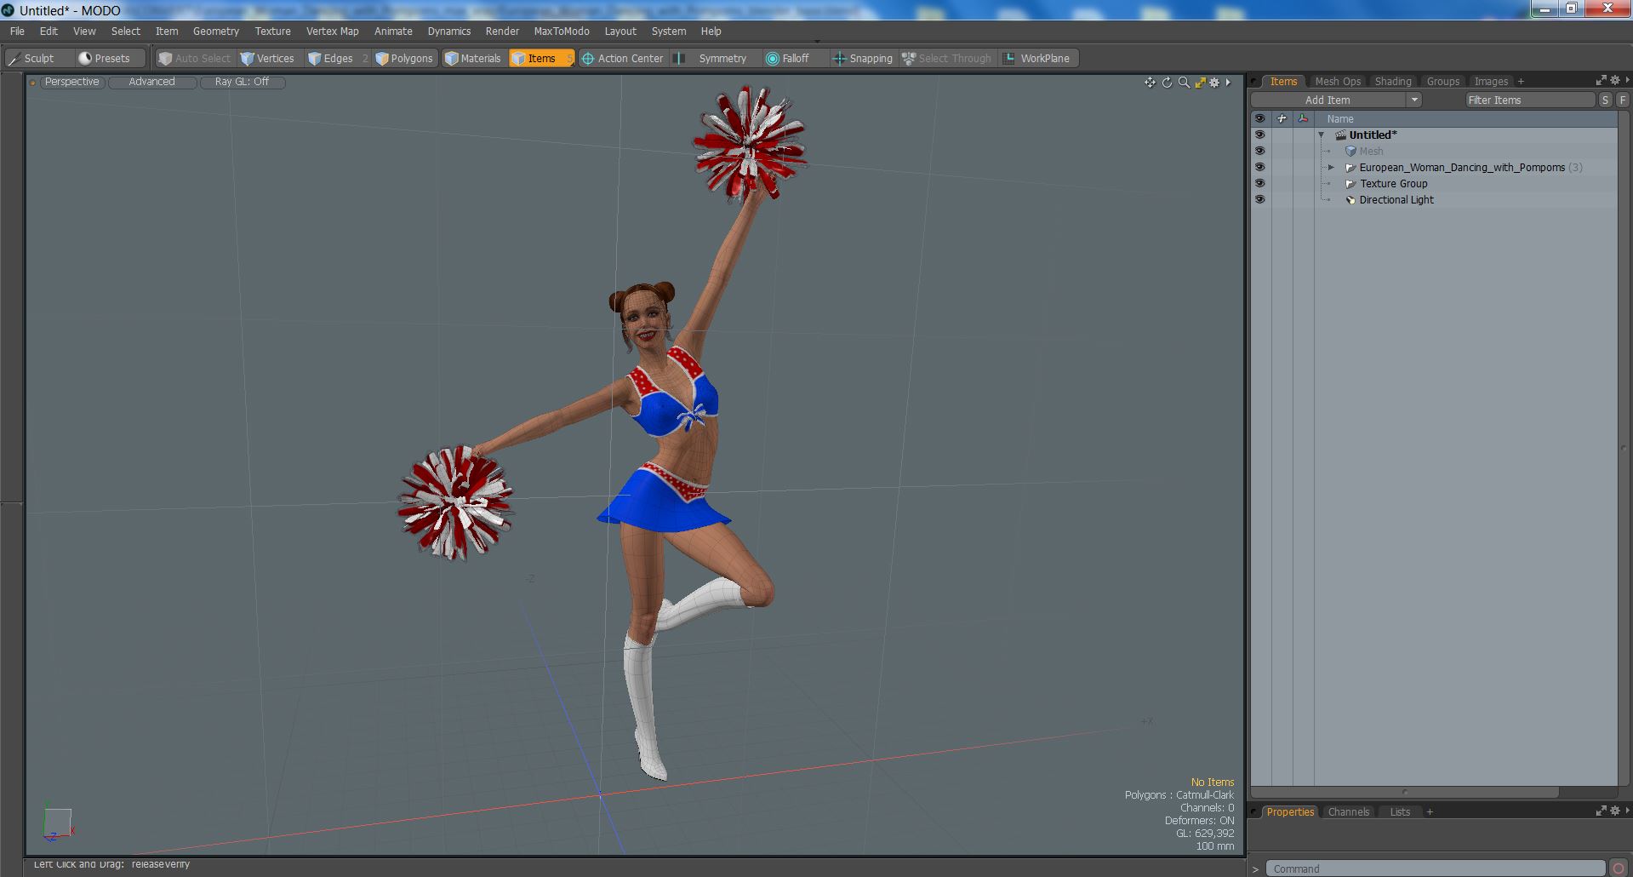Switch to Polygons selection mode
This screenshot has width=1633, height=877.
405,58
